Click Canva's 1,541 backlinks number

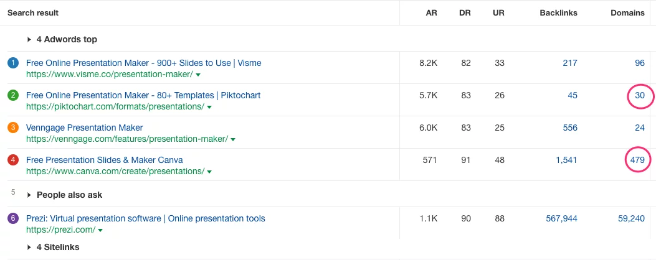[566, 160]
